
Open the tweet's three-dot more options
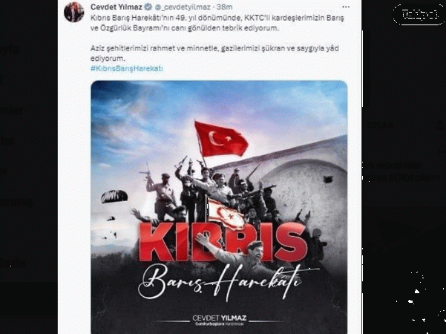[x=346, y=7]
